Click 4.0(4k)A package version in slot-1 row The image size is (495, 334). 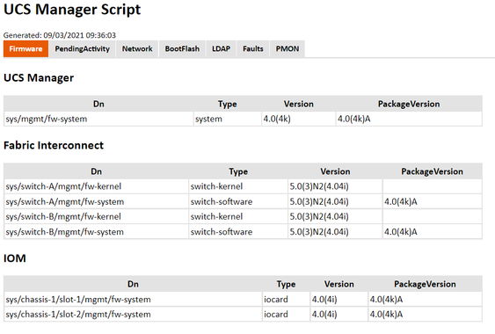tap(425, 299)
